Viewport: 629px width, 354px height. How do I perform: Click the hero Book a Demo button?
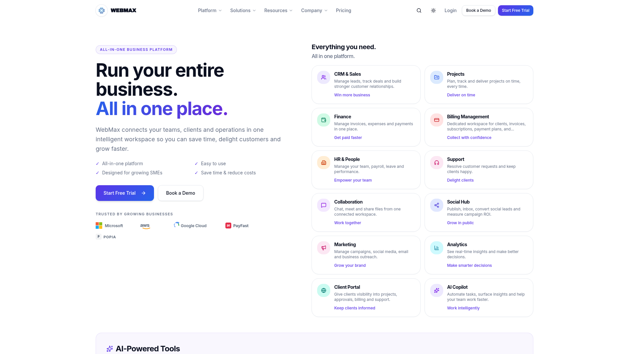[181, 193]
